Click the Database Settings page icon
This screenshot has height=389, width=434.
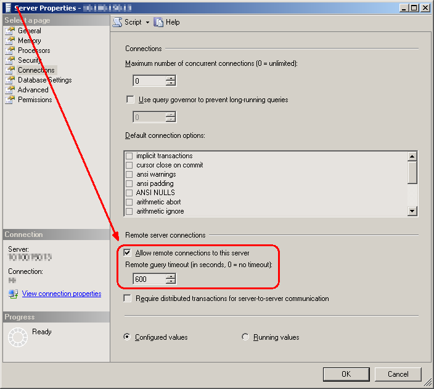(x=10, y=80)
